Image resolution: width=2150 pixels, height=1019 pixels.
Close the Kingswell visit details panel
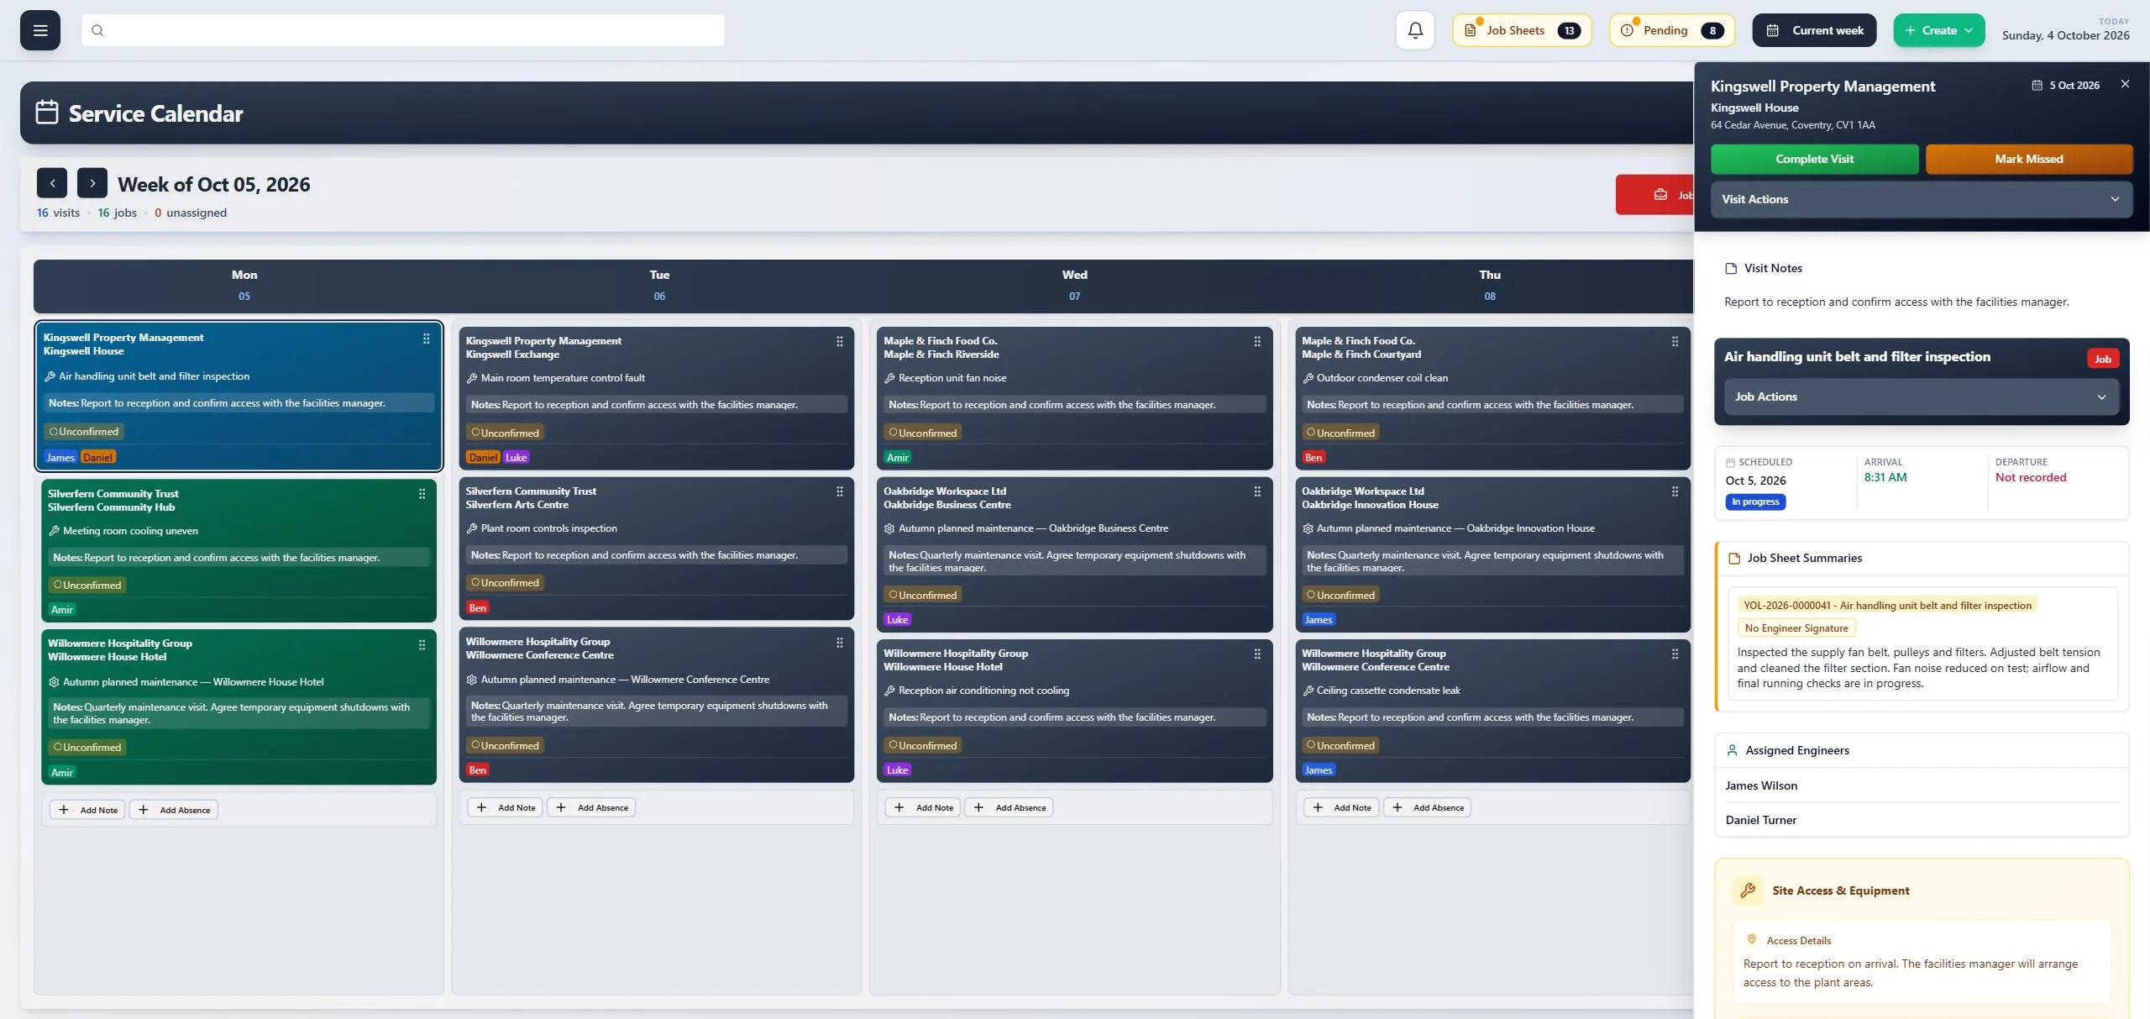coord(2125,84)
